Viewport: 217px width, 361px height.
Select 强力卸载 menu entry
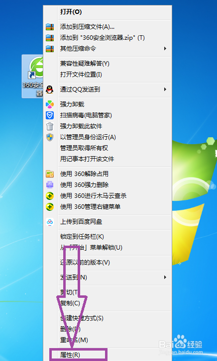click(x=72, y=104)
